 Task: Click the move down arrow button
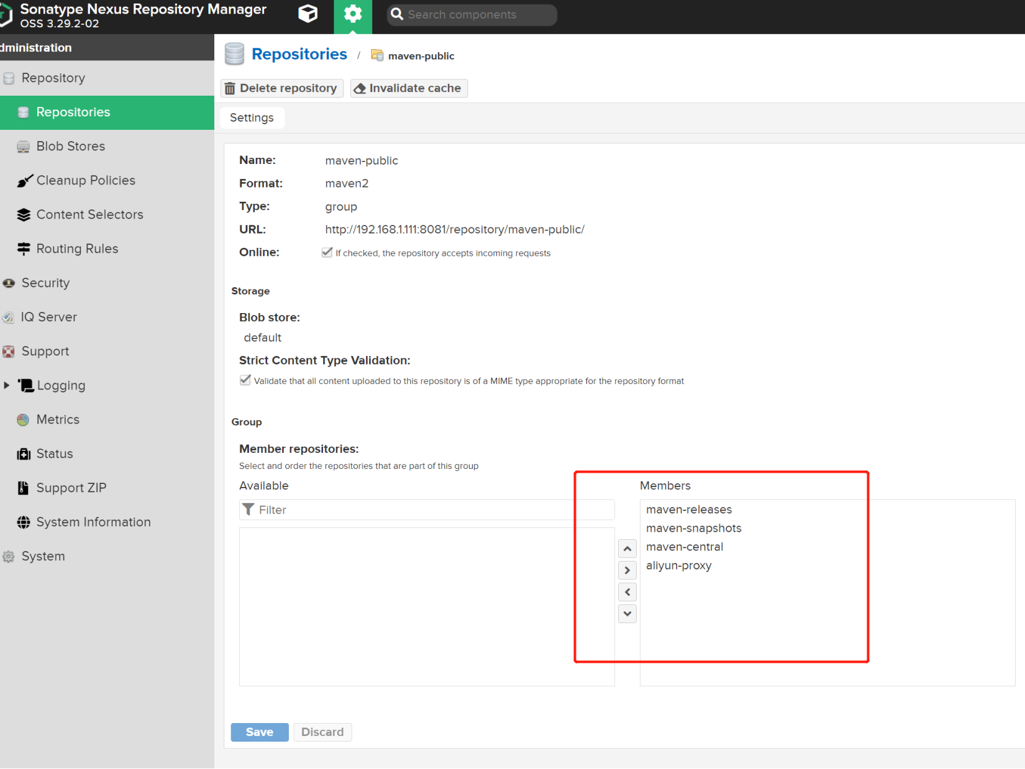pos(627,614)
